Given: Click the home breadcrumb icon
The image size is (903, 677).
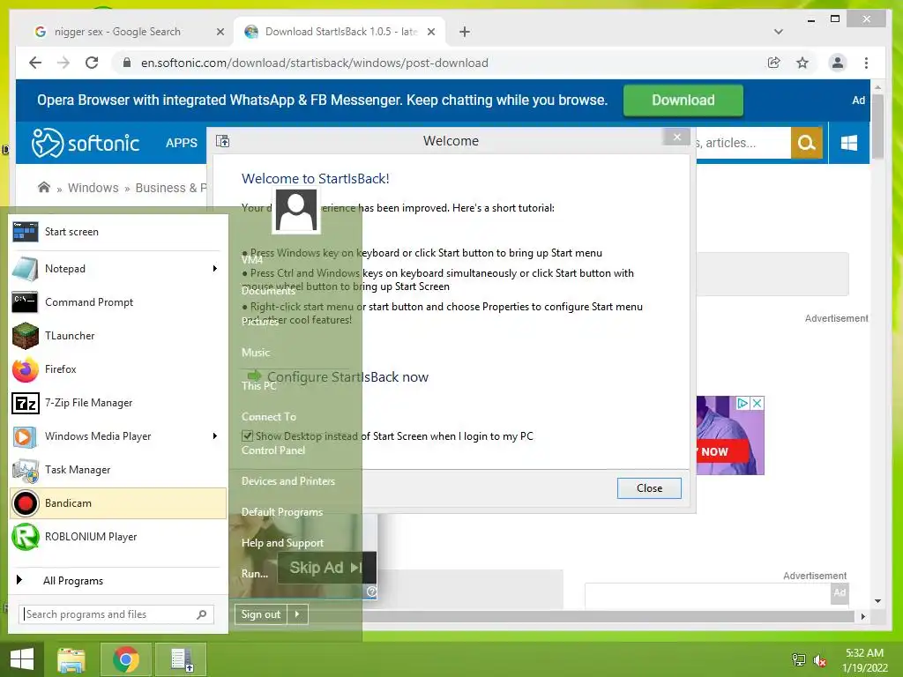Looking at the screenshot, I should tap(44, 188).
